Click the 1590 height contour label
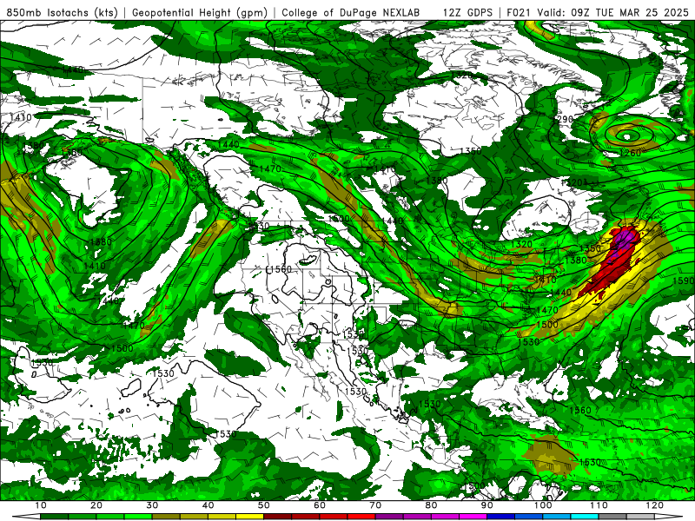Screen dimensions: 695x521 (683, 280)
